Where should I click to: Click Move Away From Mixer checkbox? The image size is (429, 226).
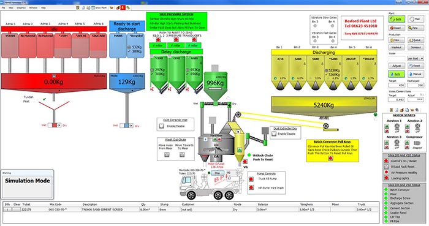coord(167,155)
